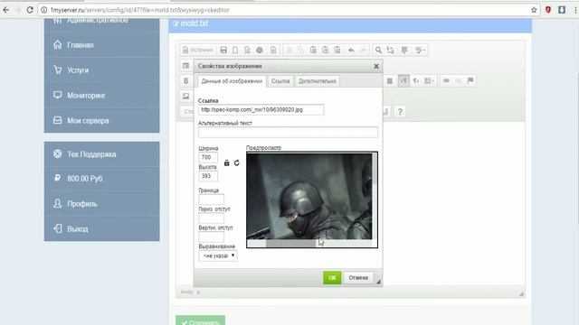This screenshot has height=325, width=579.
Task: Click the Insert Link chain icon
Action: [446, 80]
